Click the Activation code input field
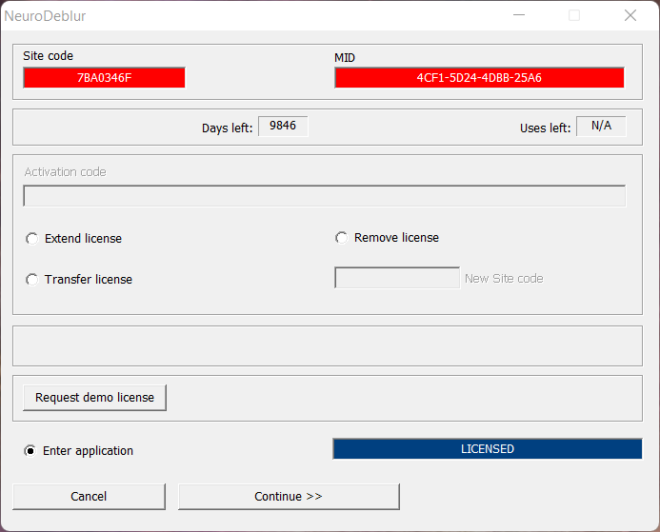660x532 pixels. (325, 196)
